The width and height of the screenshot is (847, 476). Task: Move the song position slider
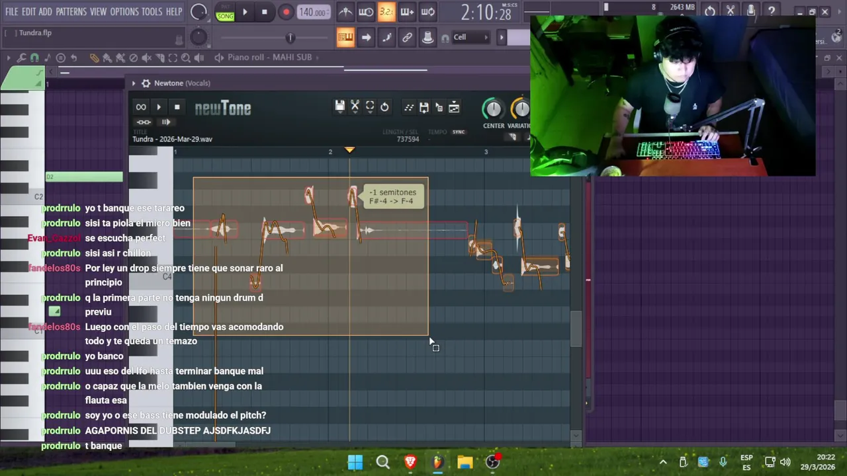click(290, 37)
